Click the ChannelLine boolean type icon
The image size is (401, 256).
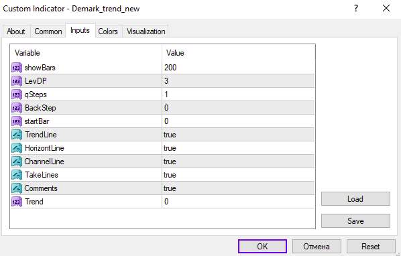[x=17, y=162]
